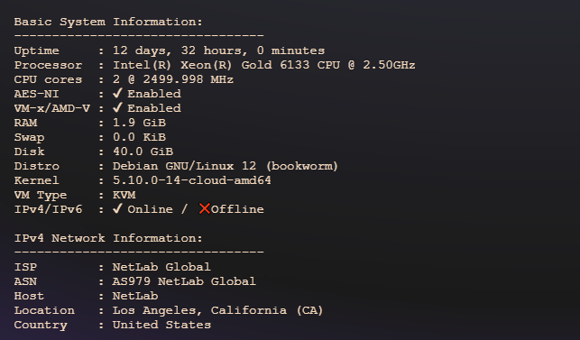Click the RAM value 1.9 GiB

pyautogui.click(x=139, y=123)
